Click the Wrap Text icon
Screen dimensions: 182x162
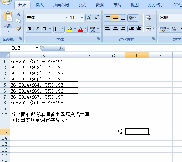(148, 18)
